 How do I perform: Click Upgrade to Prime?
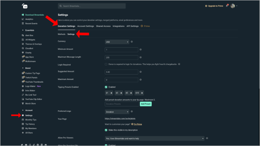[x=214, y=6]
